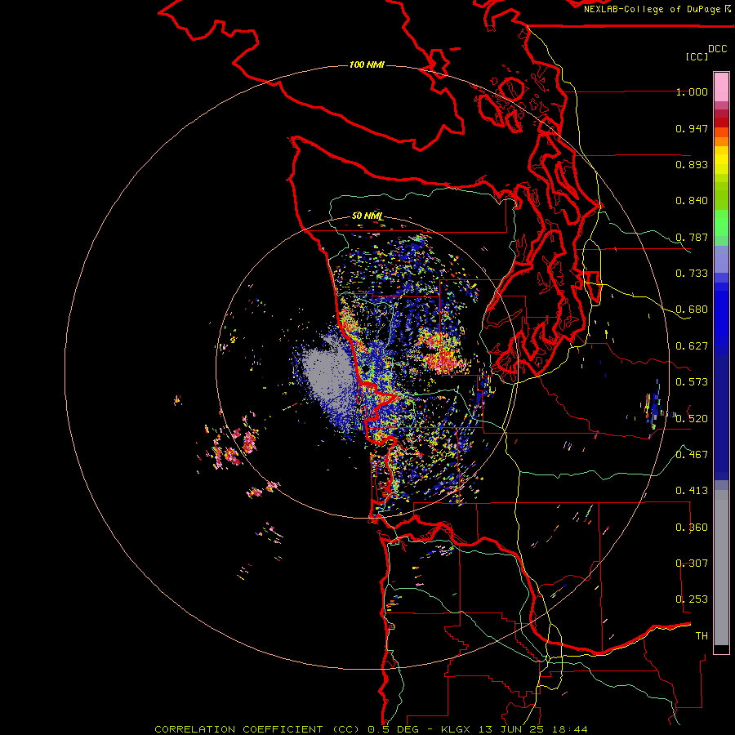Click the yellow segment of the color bar

(721, 161)
